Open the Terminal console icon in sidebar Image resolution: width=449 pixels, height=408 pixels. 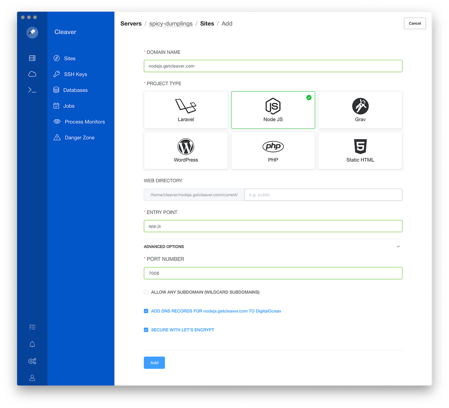[x=32, y=90]
